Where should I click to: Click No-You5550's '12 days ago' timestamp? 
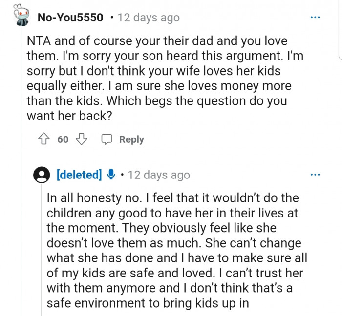(x=149, y=18)
